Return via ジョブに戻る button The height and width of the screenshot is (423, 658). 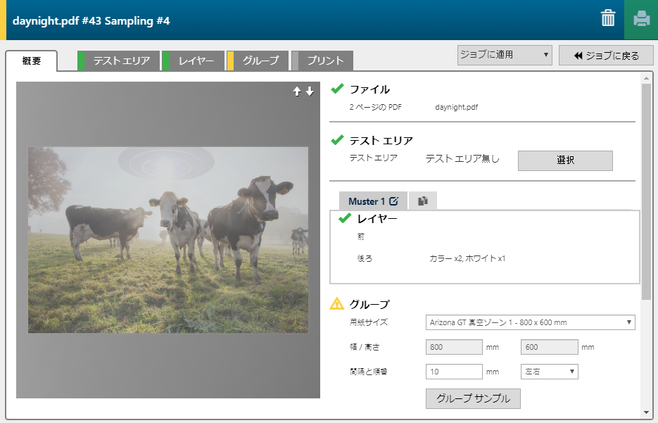pos(606,56)
